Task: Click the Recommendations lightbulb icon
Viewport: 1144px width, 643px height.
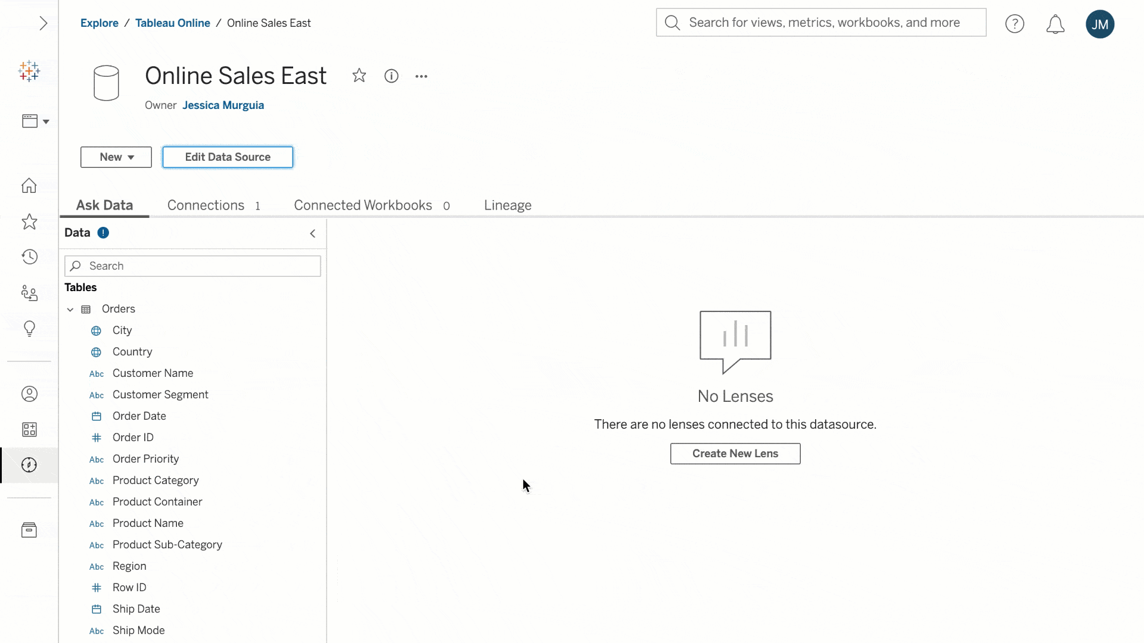Action: coord(29,328)
